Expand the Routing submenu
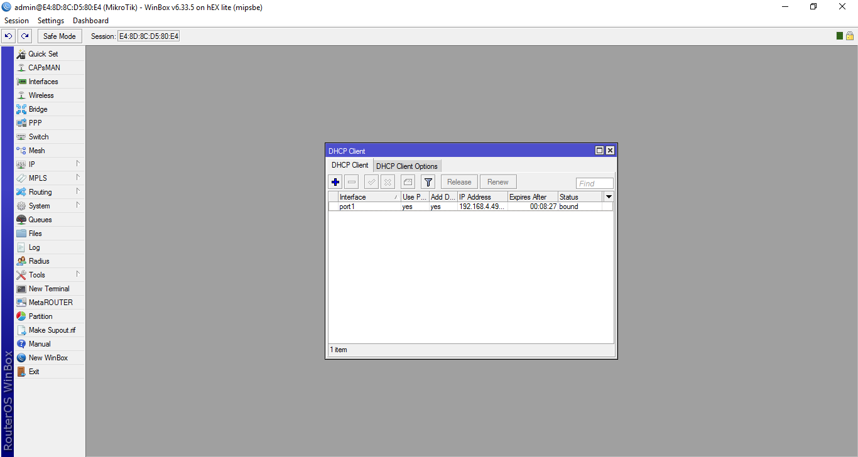This screenshot has width=858, height=457. tap(50, 192)
